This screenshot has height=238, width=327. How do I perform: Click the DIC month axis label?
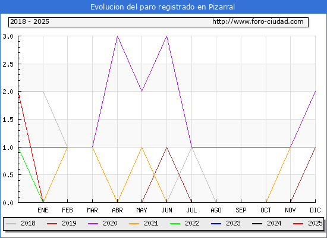click(315, 210)
